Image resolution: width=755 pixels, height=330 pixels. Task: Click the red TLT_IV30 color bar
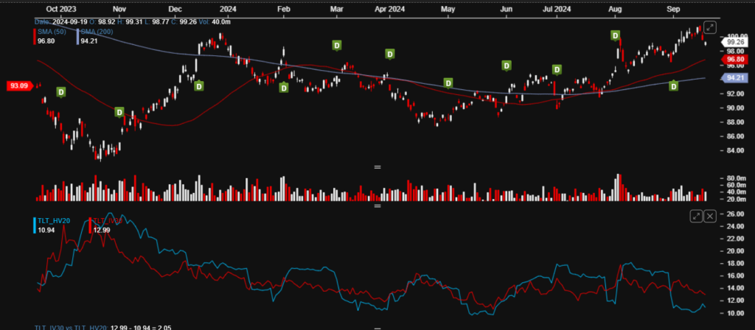[90, 225]
